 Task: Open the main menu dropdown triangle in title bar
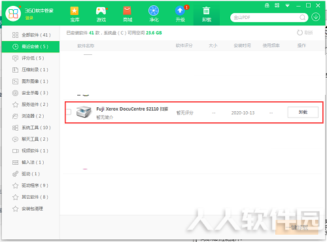[x=287, y=6]
